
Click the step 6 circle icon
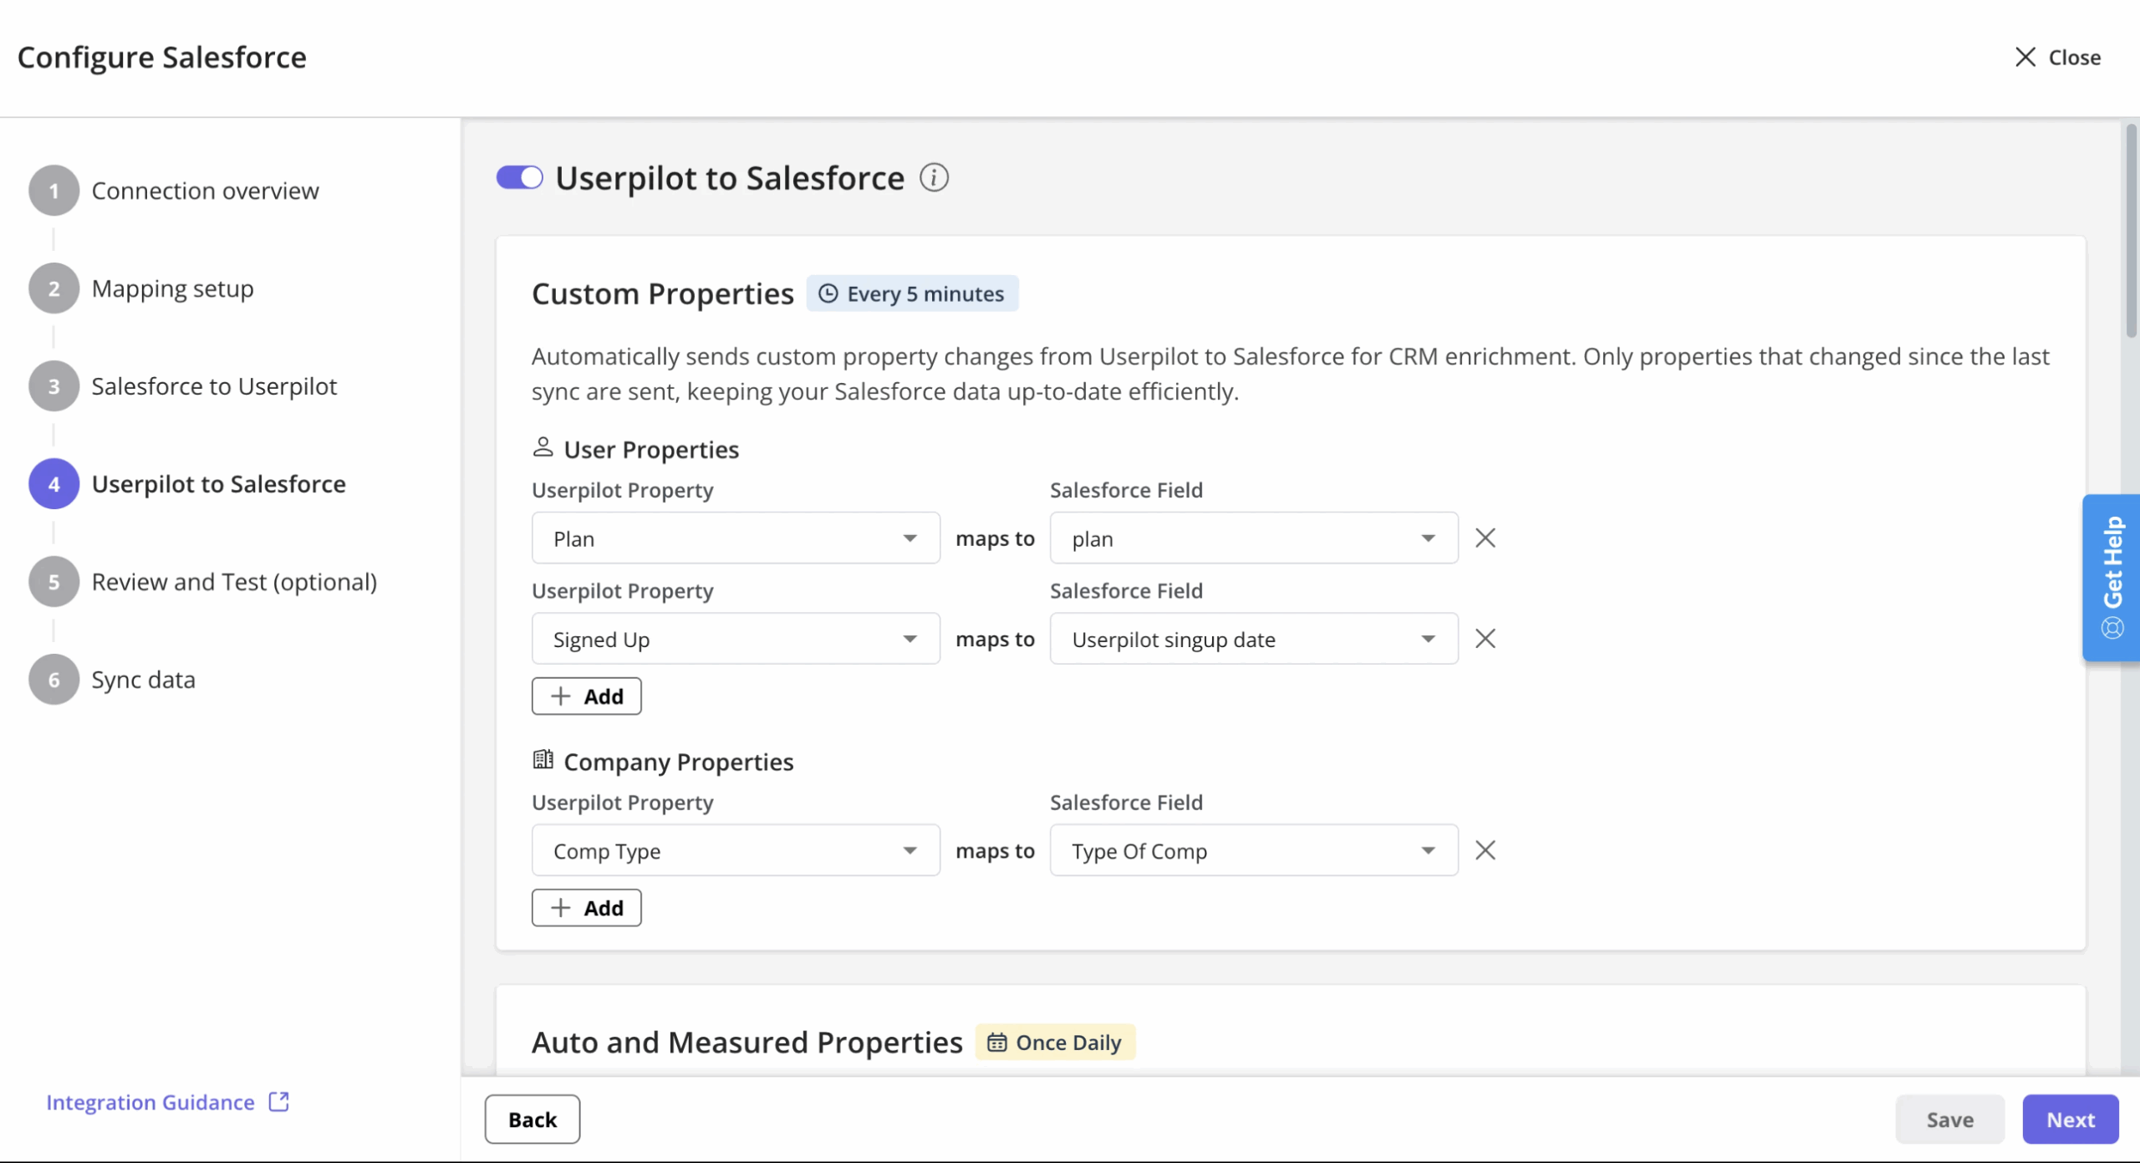click(54, 680)
